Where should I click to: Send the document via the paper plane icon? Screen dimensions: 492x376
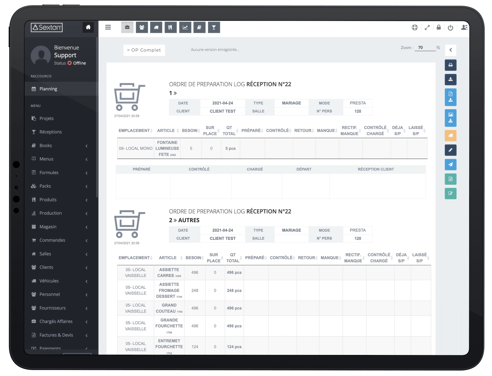451,165
